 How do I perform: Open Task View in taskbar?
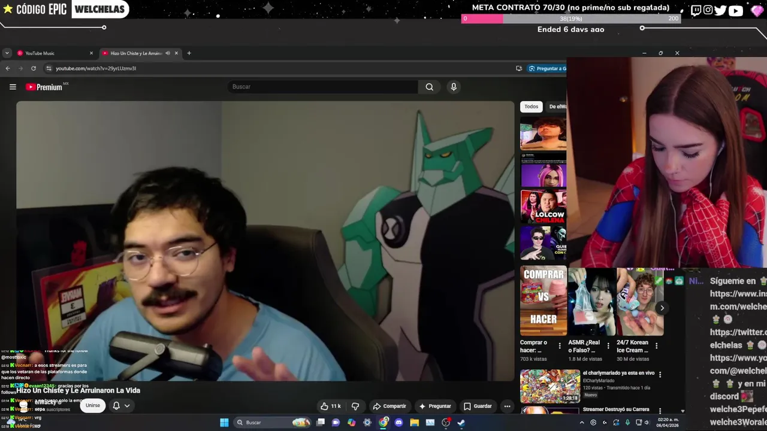[x=321, y=423]
